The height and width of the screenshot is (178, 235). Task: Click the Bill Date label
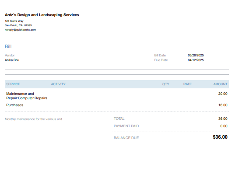point(160,55)
